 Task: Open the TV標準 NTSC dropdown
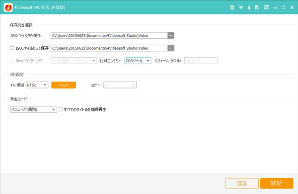coord(37,85)
